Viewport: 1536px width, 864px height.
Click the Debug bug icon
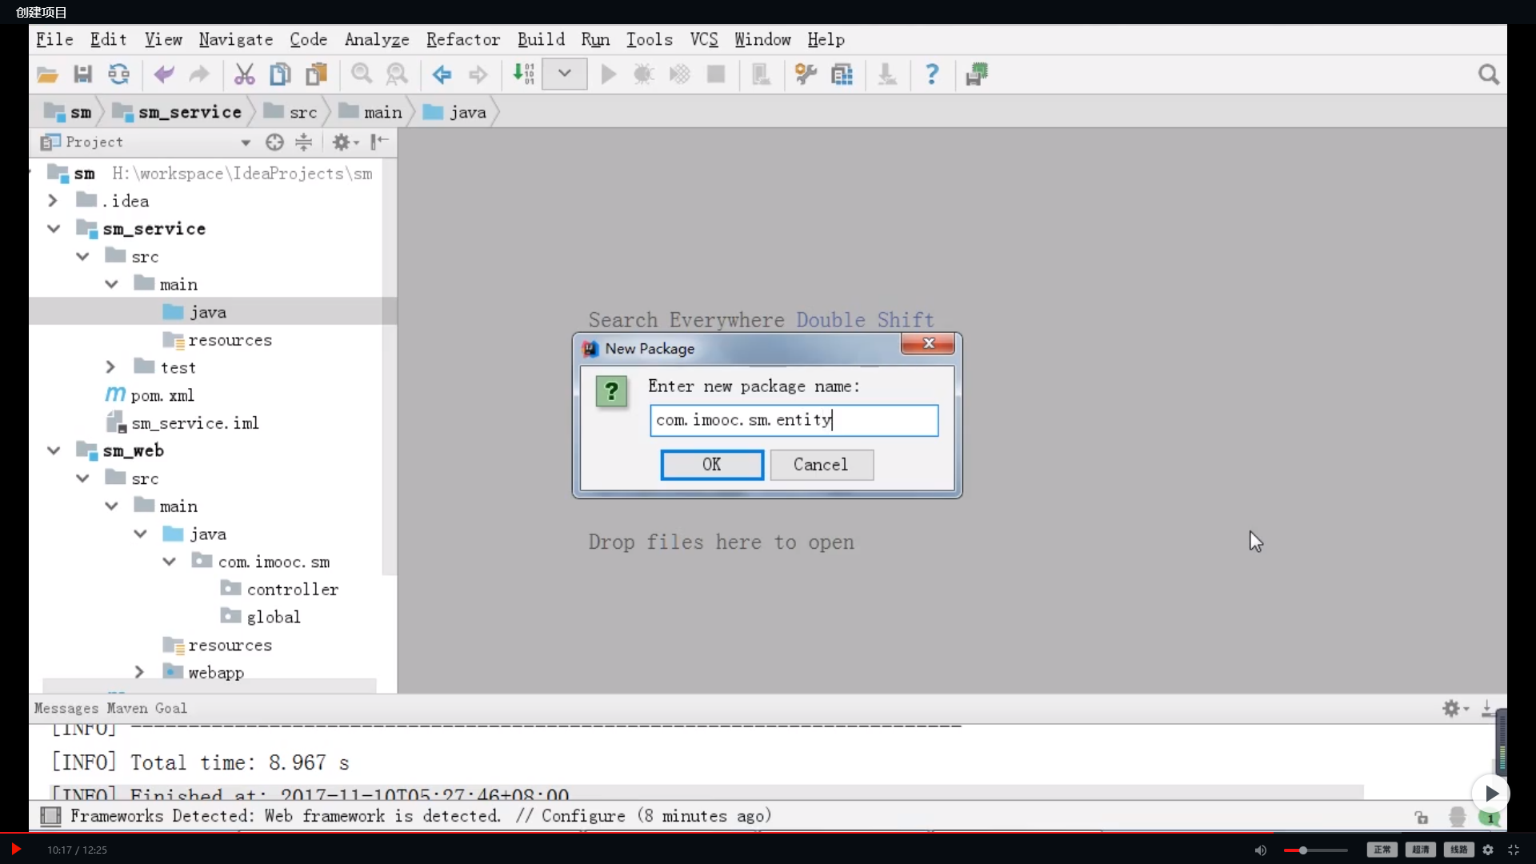(x=644, y=74)
